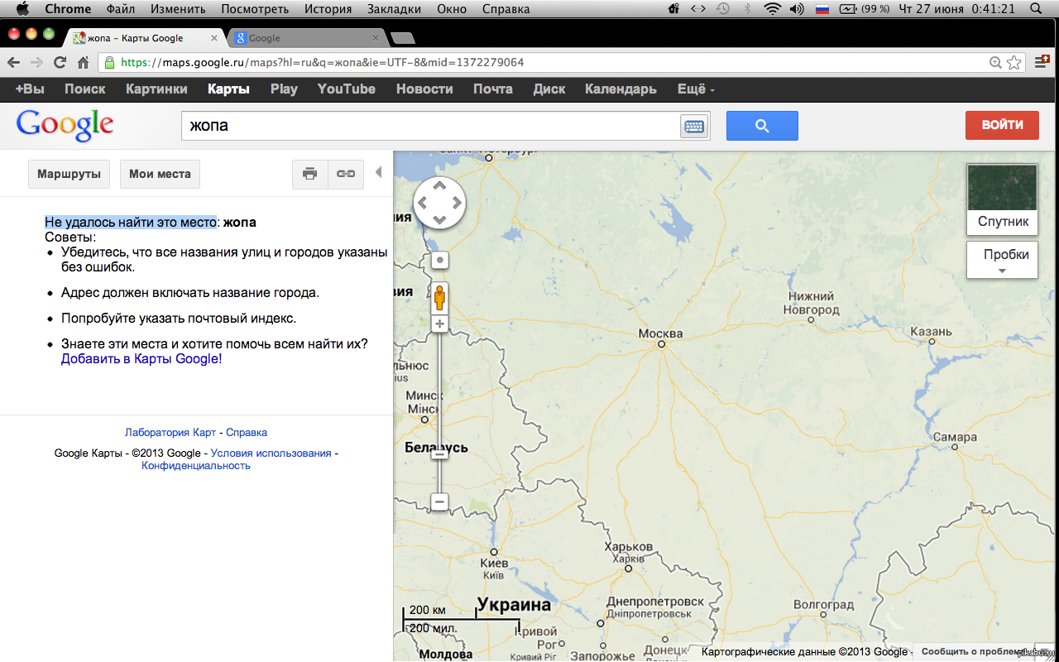The height and width of the screenshot is (662, 1059).
Task: Open Лаборатория Карт link
Action: tap(170, 433)
